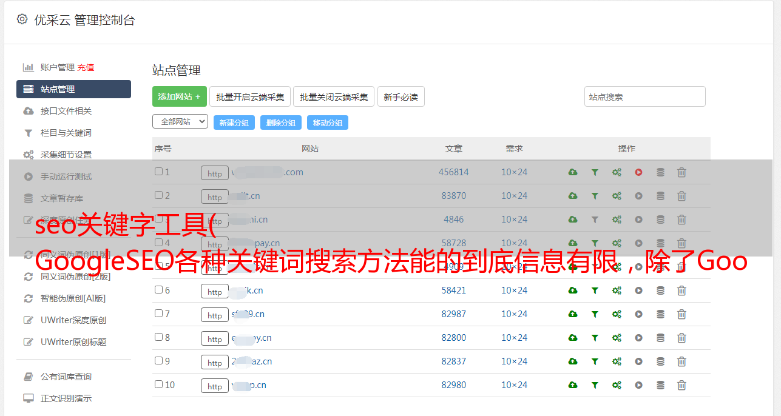
Task: Click the cloud upload icon in row 2
Action: (573, 196)
